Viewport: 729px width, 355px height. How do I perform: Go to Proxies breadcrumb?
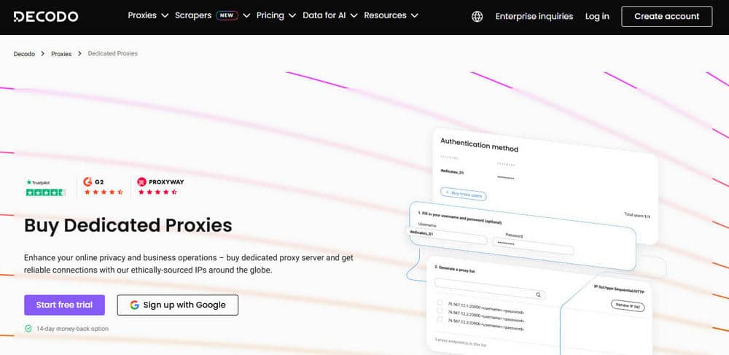(61, 54)
